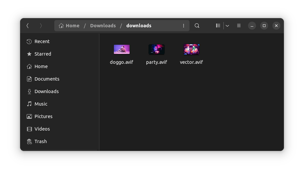
Task: Click the back navigation arrow
Action: pos(28,26)
